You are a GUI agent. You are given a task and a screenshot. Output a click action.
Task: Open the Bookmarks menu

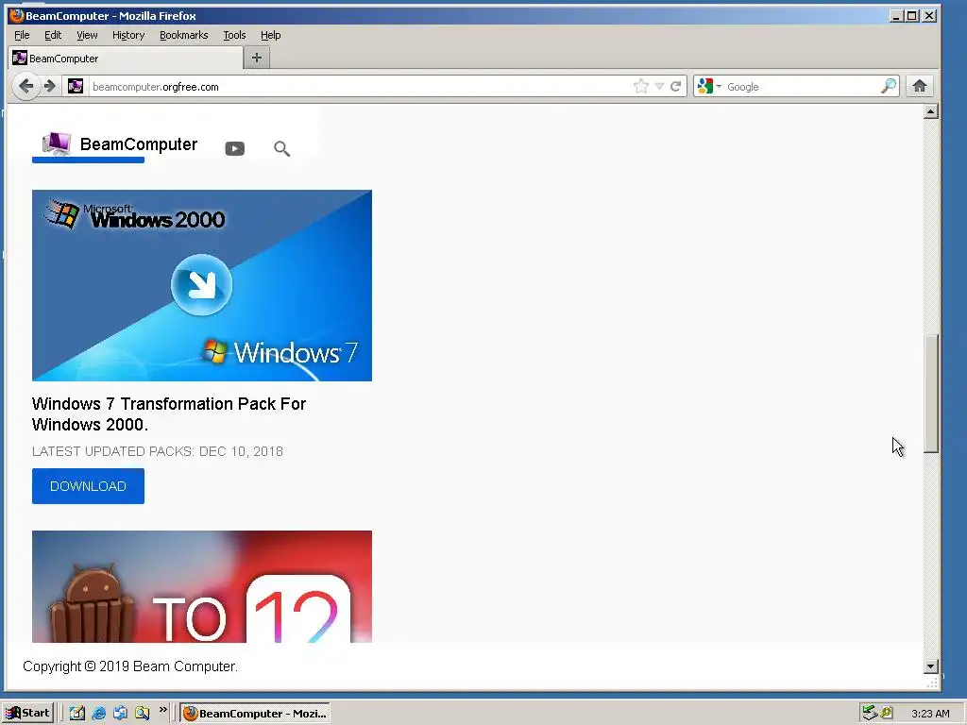tap(184, 35)
